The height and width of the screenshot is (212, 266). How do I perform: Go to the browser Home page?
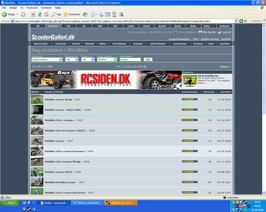click(46, 14)
